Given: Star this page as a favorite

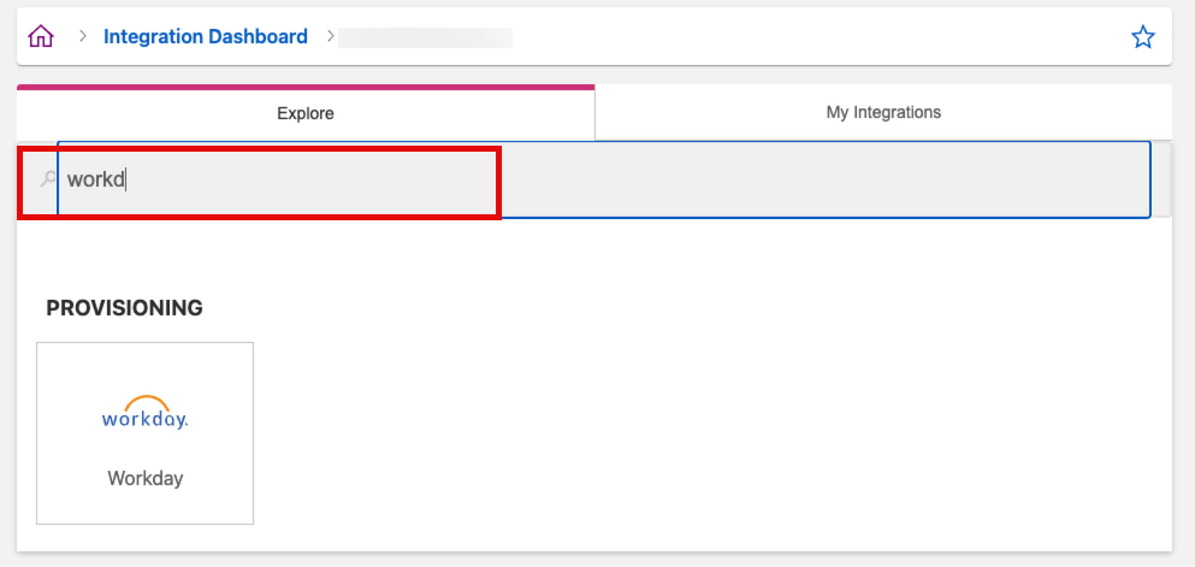Looking at the screenshot, I should click(1143, 37).
